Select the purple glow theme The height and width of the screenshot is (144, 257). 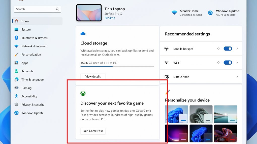177,133
